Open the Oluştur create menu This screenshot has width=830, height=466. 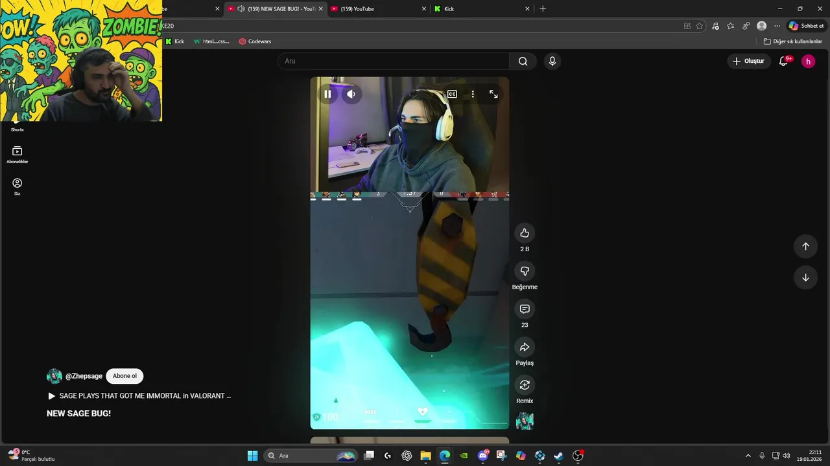(748, 61)
